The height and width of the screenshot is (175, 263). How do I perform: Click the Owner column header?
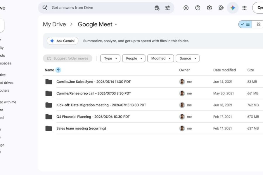[184, 70]
